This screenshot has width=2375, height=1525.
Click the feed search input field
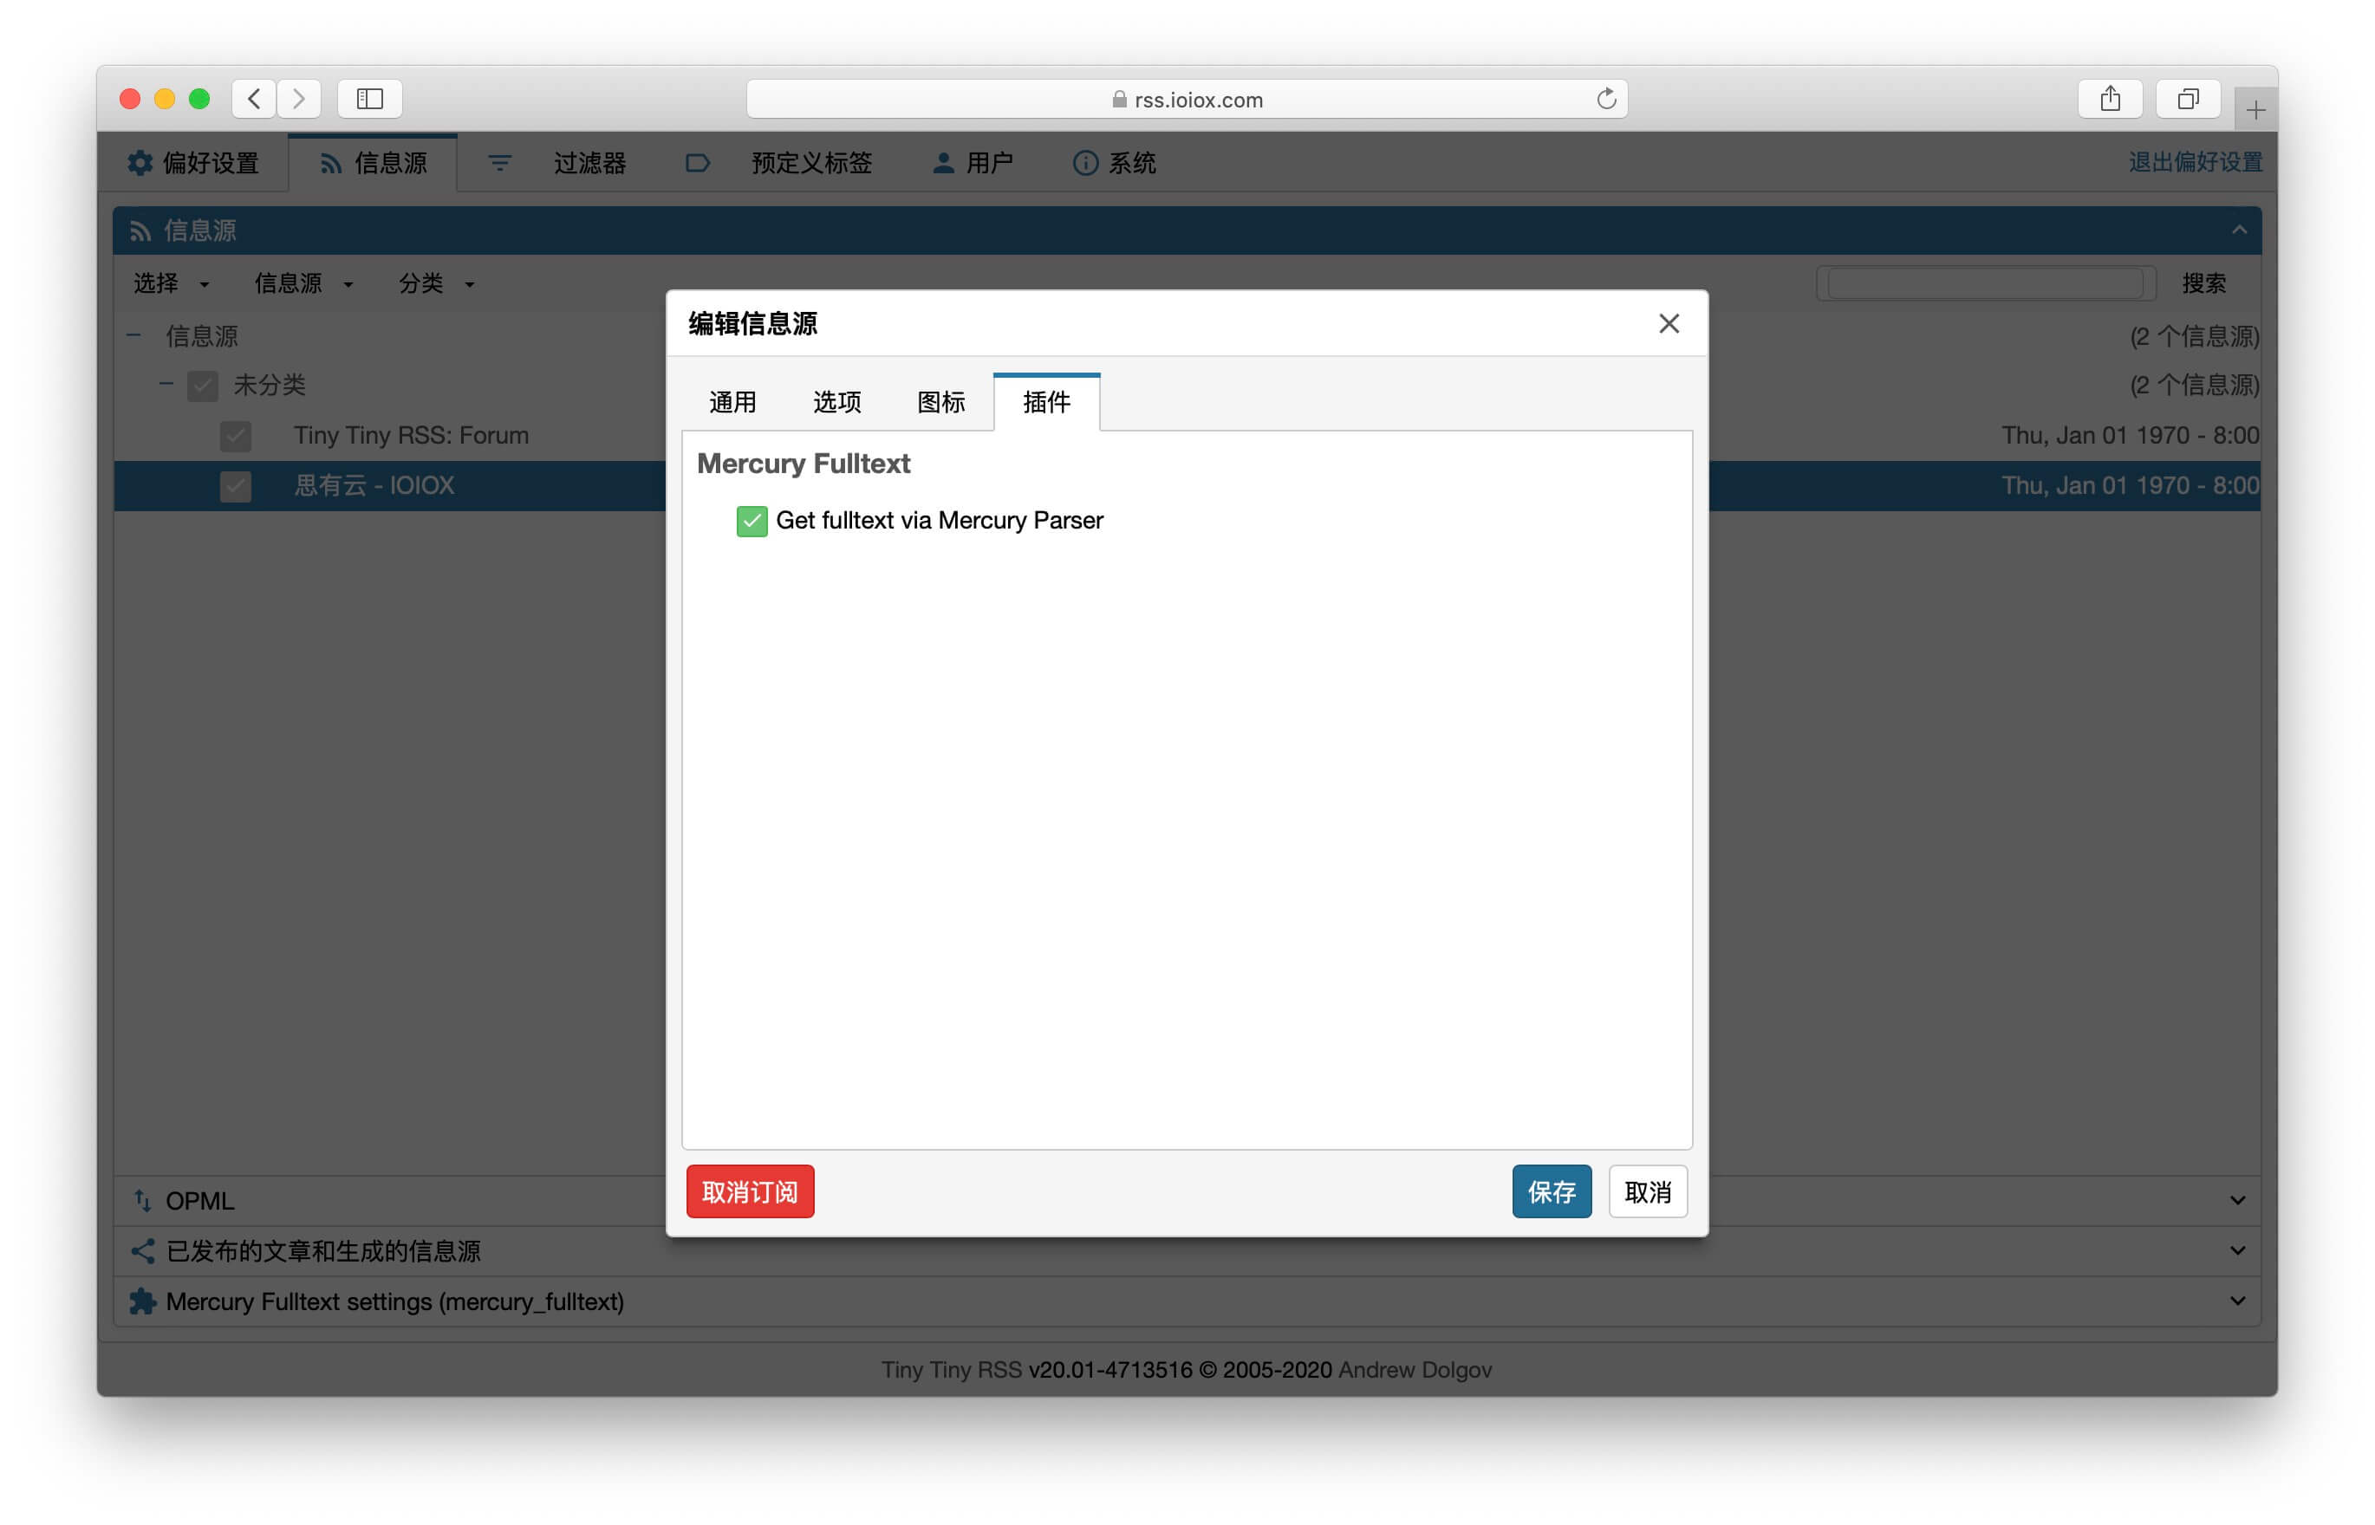pos(1985,283)
